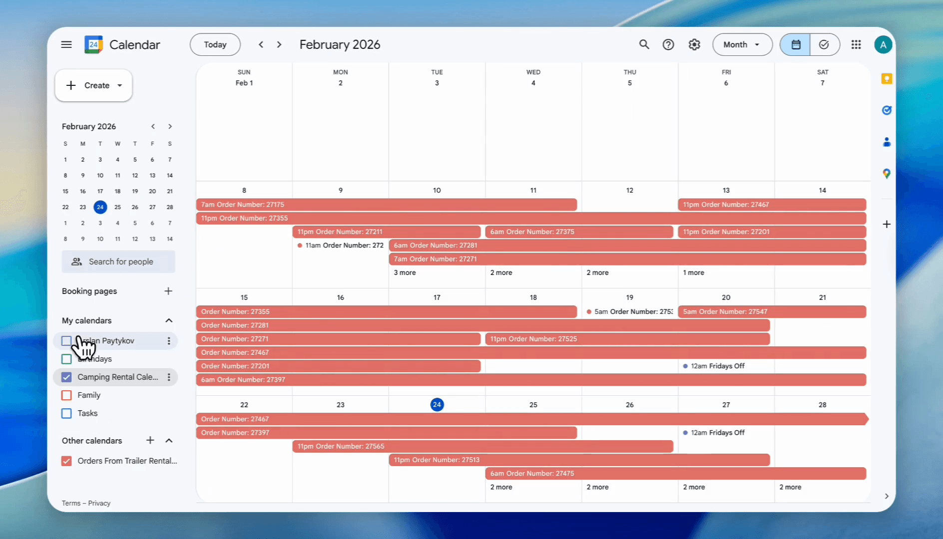Image resolution: width=943 pixels, height=539 pixels.
Task: Open Google Maps side panel icon
Action: pyautogui.click(x=887, y=174)
